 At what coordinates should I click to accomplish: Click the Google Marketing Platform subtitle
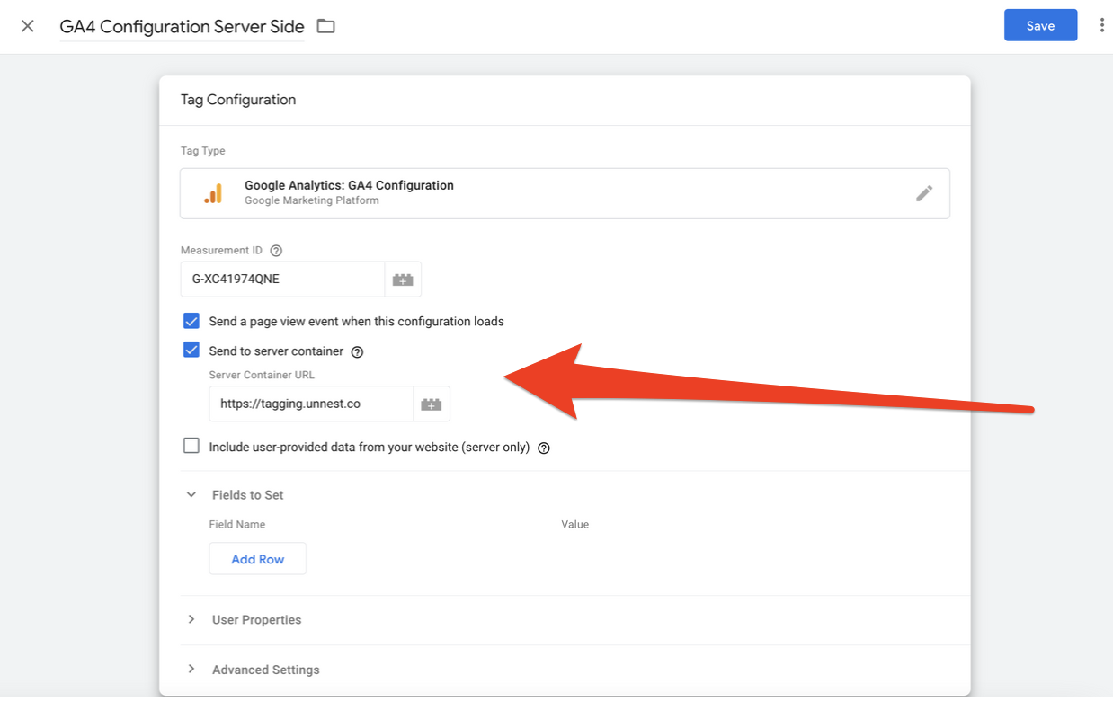click(x=312, y=200)
